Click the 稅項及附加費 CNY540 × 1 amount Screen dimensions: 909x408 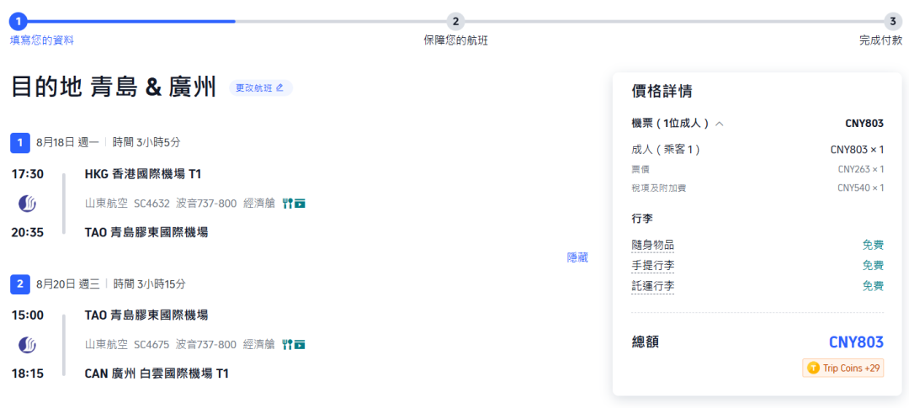[x=861, y=188]
